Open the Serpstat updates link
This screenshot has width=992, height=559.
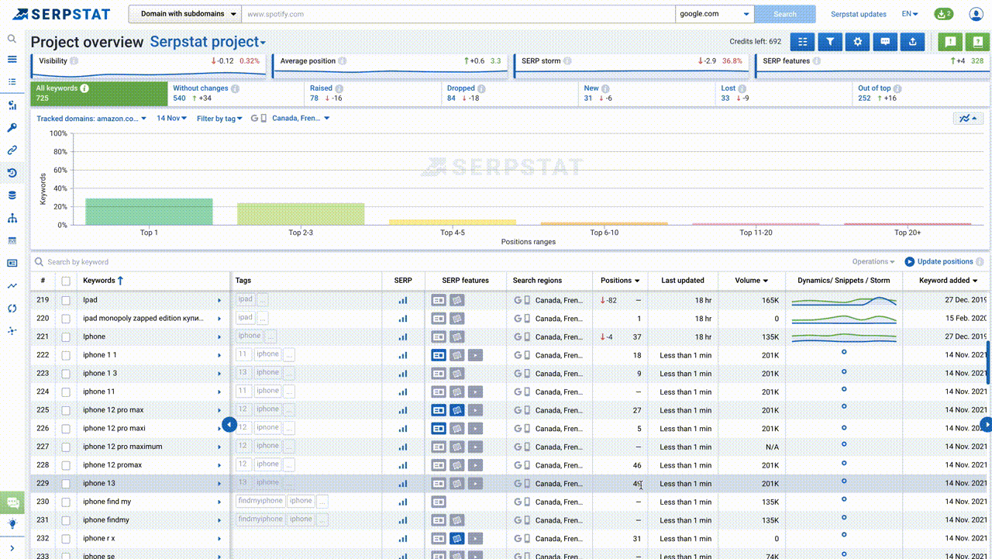[858, 14]
